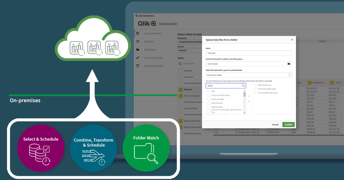Open Data folders via its sidebar icon

138,50
